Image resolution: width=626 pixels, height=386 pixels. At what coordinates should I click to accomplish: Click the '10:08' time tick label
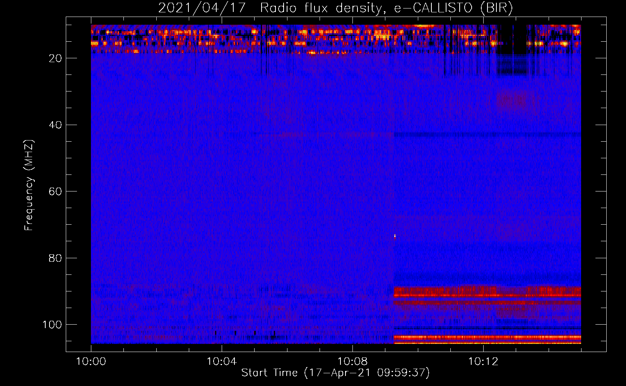coord(352,362)
